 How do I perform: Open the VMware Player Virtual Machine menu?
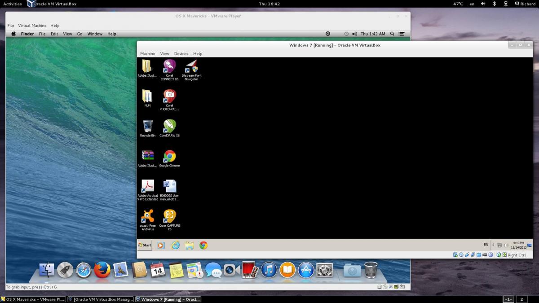[x=32, y=26]
